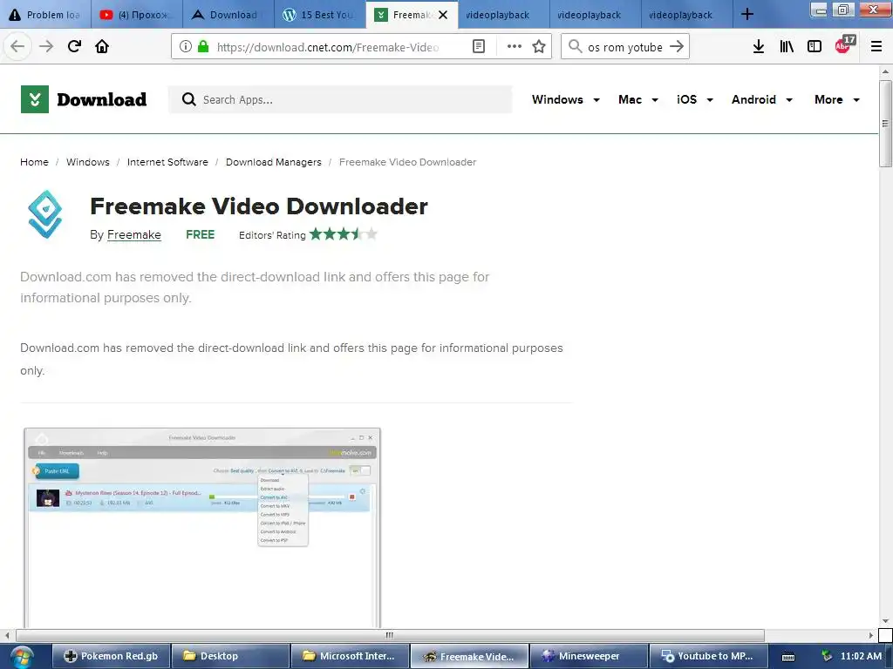Click the FREE price label
This screenshot has width=893, height=669.
200,234
